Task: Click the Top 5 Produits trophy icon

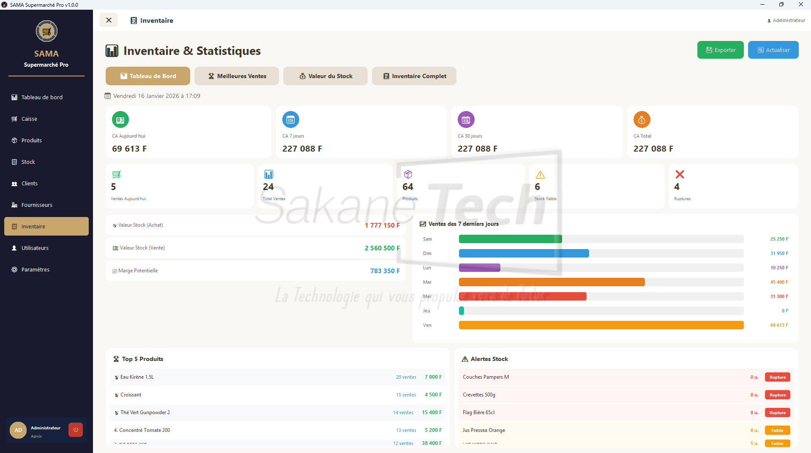Action: (116, 359)
